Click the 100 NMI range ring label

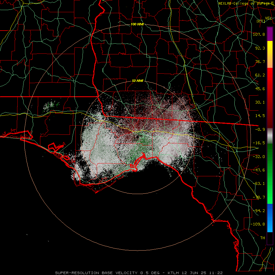pos(137,24)
